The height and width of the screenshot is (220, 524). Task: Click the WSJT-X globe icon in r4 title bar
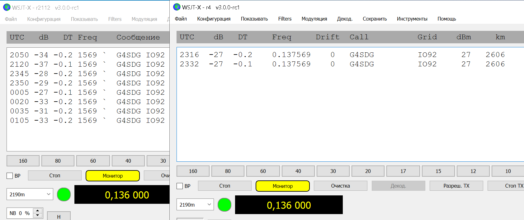coord(177,7)
